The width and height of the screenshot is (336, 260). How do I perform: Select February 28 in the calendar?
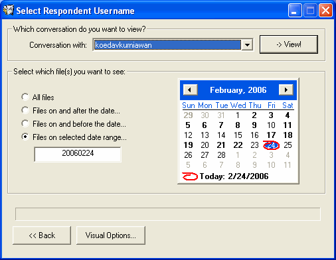coord(221,155)
